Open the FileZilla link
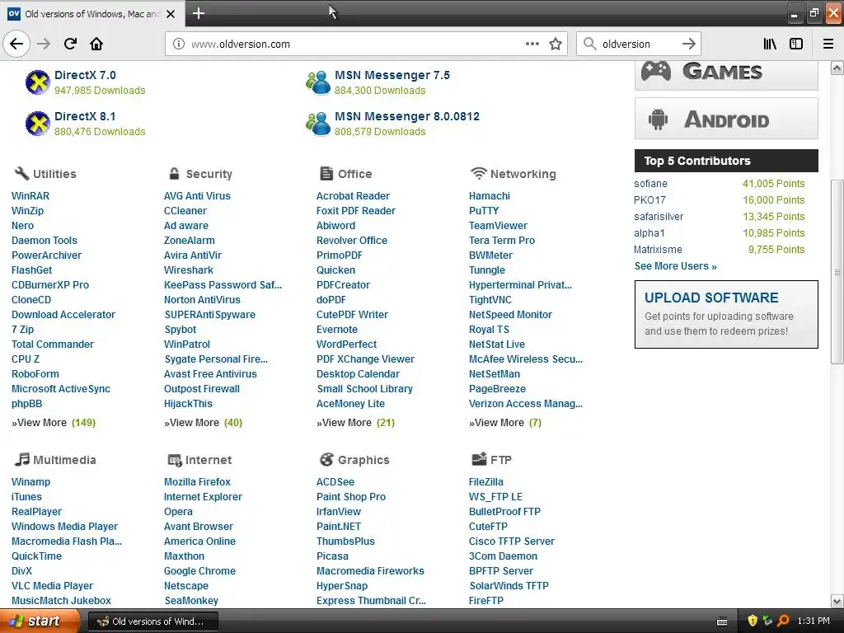This screenshot has width=844, height=633. click(486, 481)
